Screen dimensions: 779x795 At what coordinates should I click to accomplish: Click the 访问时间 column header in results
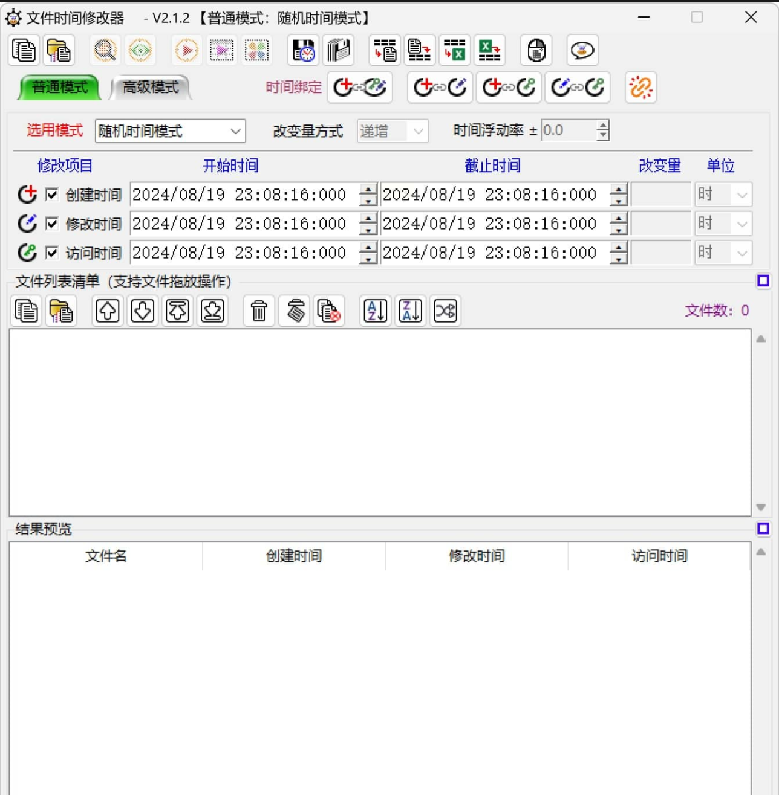coord(659,556)
